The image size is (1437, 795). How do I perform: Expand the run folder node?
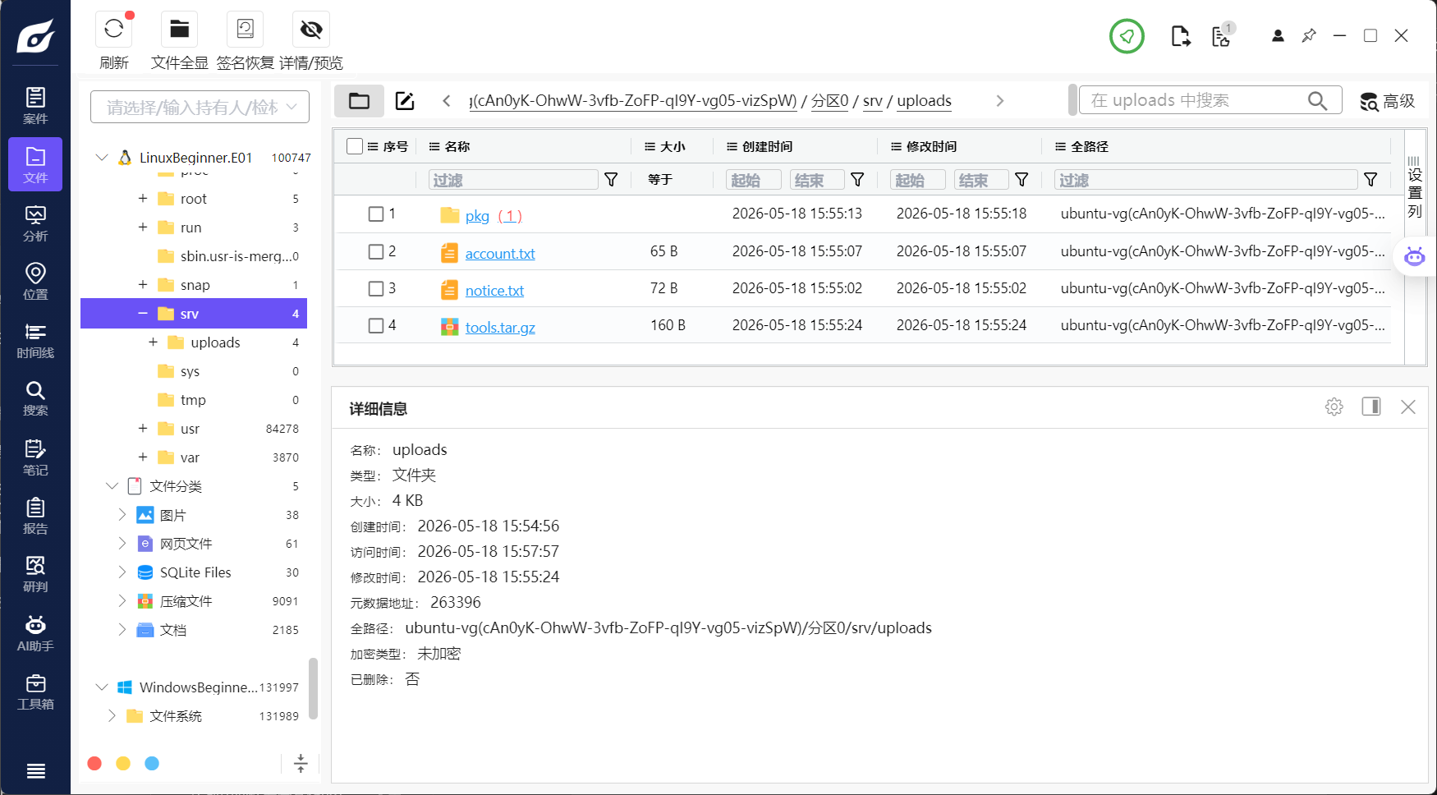point(143,227)
